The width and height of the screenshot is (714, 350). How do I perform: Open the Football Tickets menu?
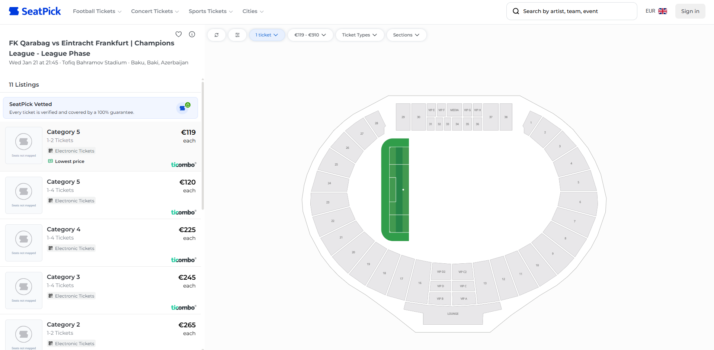97,11
